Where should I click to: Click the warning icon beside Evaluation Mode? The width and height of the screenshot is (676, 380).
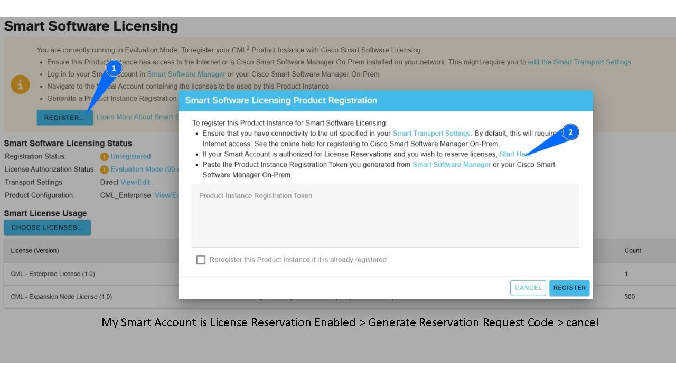tap(105, 169)
